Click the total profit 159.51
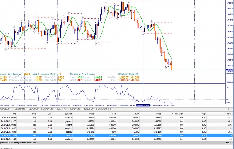The height and width of the screenshot is (149, 234). pos(228,143)
